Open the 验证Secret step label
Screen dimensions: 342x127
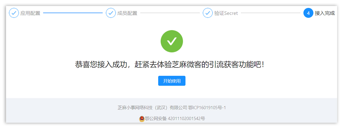click(226, 13)
